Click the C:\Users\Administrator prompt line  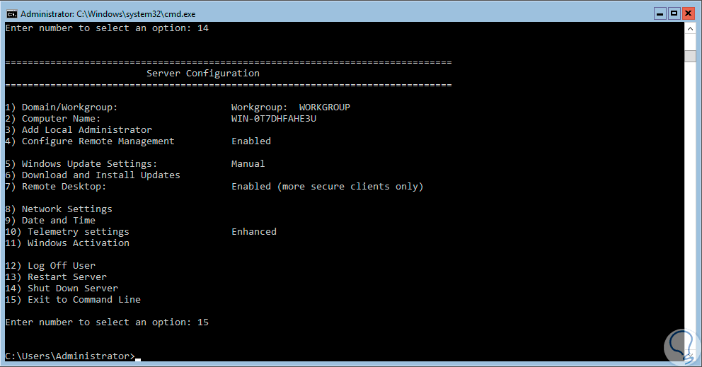pyautogui.click(x=69, y=356)
